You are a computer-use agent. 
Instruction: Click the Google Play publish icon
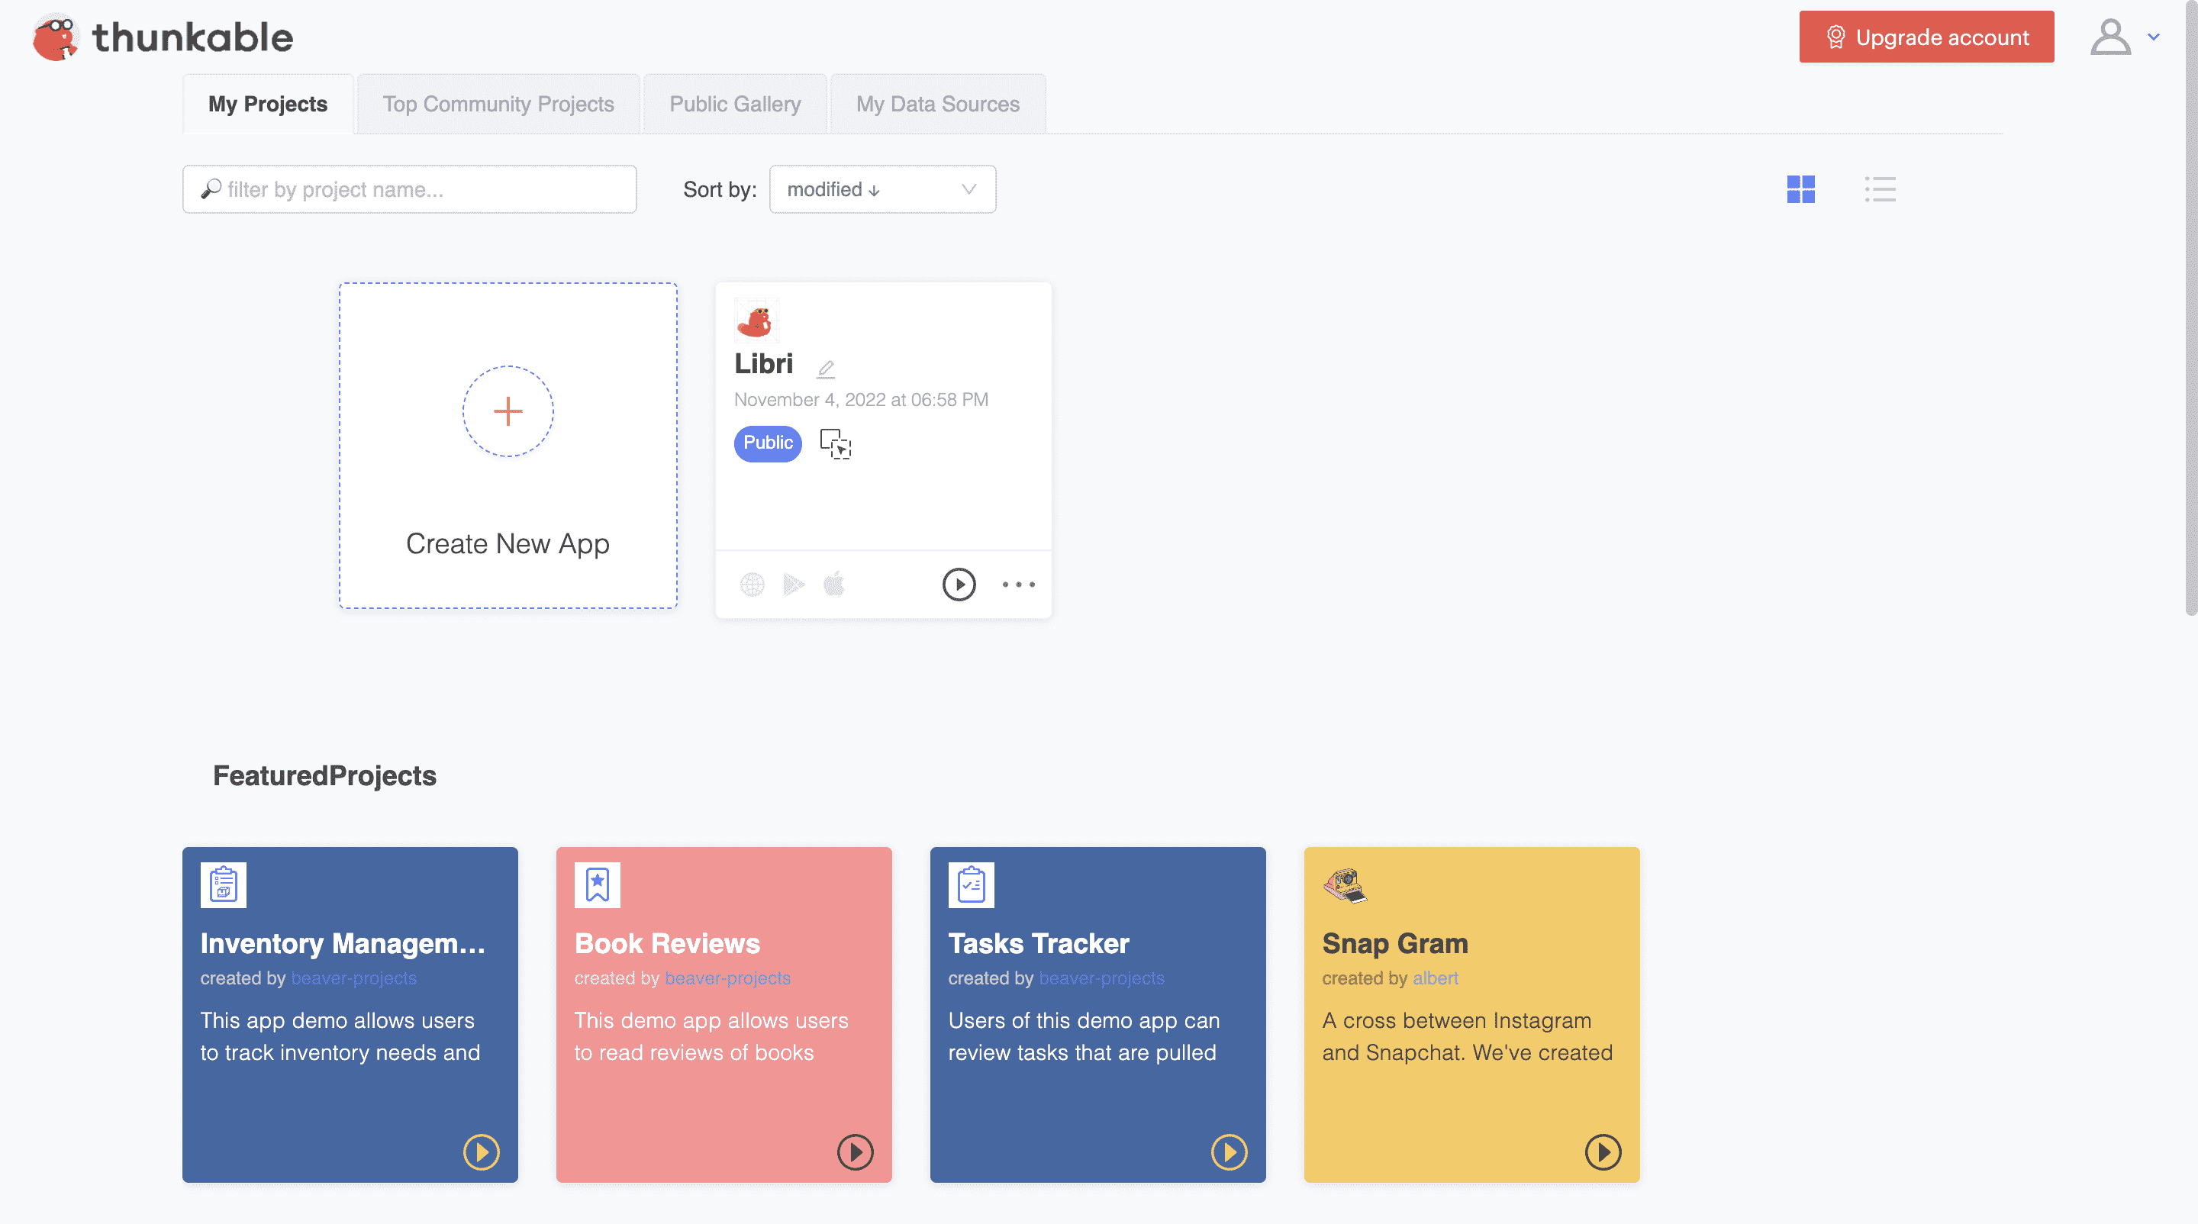(794, 585)
